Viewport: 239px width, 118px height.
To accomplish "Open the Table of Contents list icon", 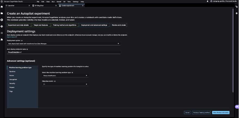I will pos(2,33).
